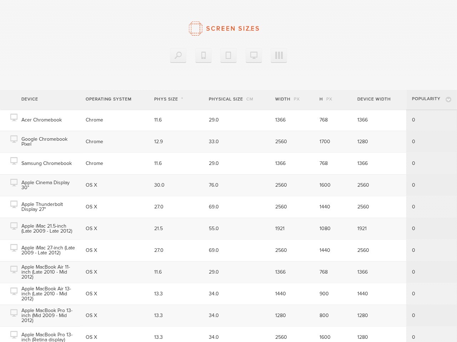This screenshot has height=342, width=457.
Task: Click monitor icon beside Apple iMac 21.5-inch
Action: 14,226
